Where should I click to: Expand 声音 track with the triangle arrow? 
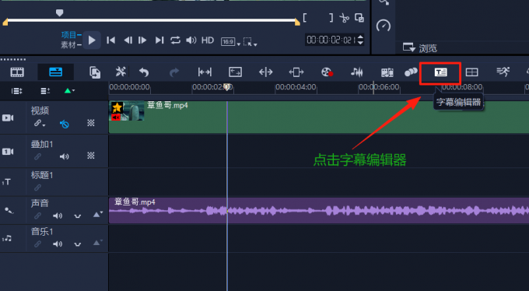click(97, 214)
